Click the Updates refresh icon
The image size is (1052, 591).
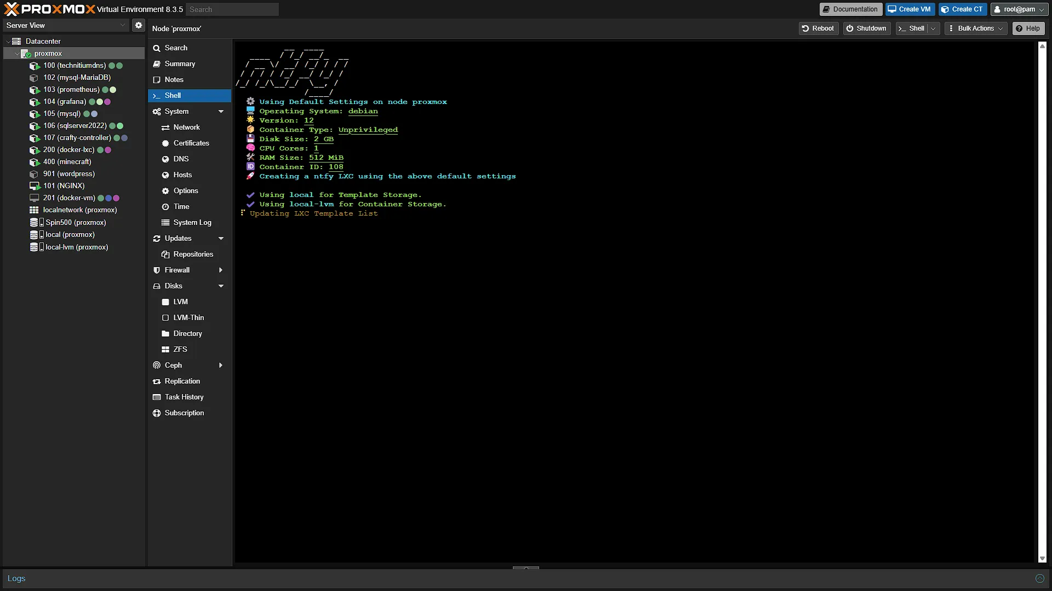(157, 239)
